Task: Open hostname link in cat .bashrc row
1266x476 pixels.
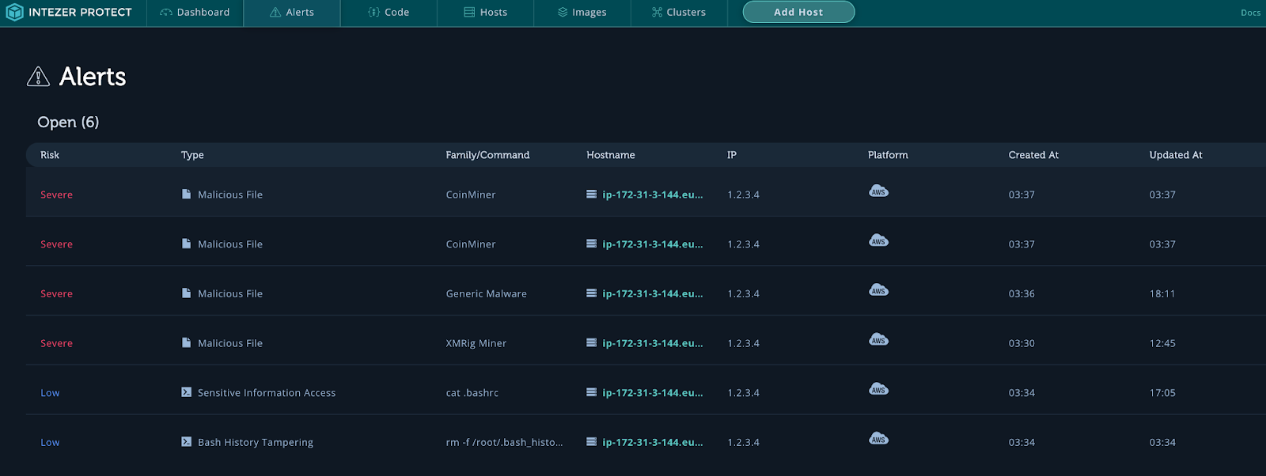Action: (x=653, y=393)
